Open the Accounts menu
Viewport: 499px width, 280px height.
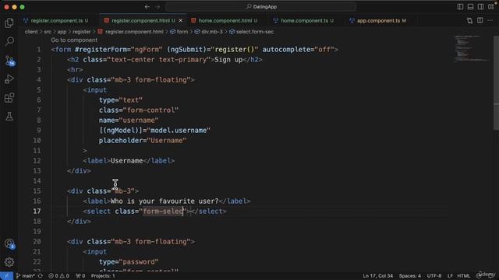[9, 243]
